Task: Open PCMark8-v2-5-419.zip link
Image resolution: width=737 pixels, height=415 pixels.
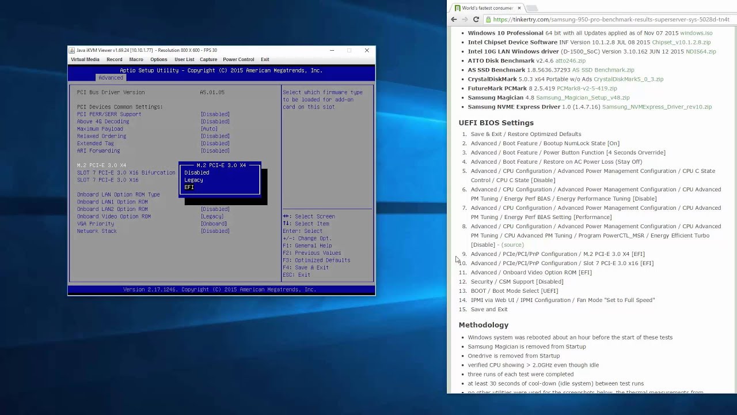Action: [x=587, y=88]
